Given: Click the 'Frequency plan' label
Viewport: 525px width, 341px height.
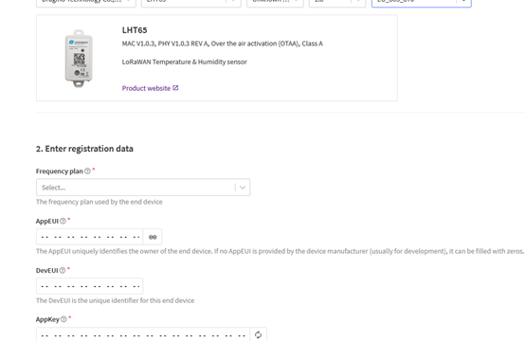Looking at the screenshot, I should [x=60, y=171].
